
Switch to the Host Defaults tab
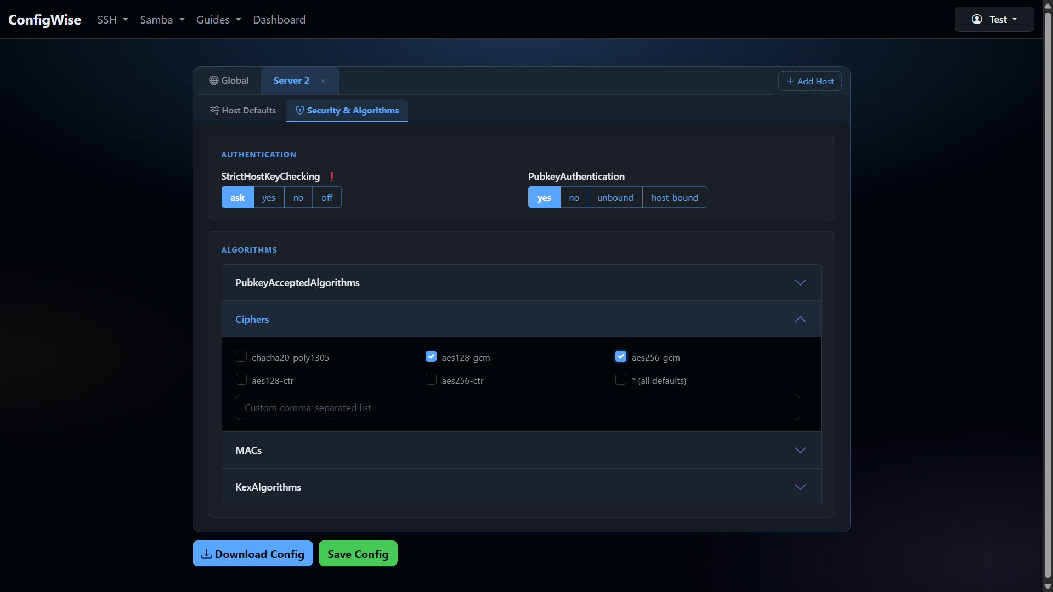tap(248, 110)
